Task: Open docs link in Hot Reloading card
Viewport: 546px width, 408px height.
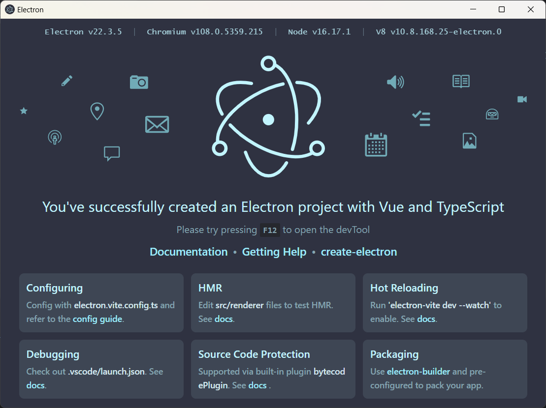Action: pos(426,319)
